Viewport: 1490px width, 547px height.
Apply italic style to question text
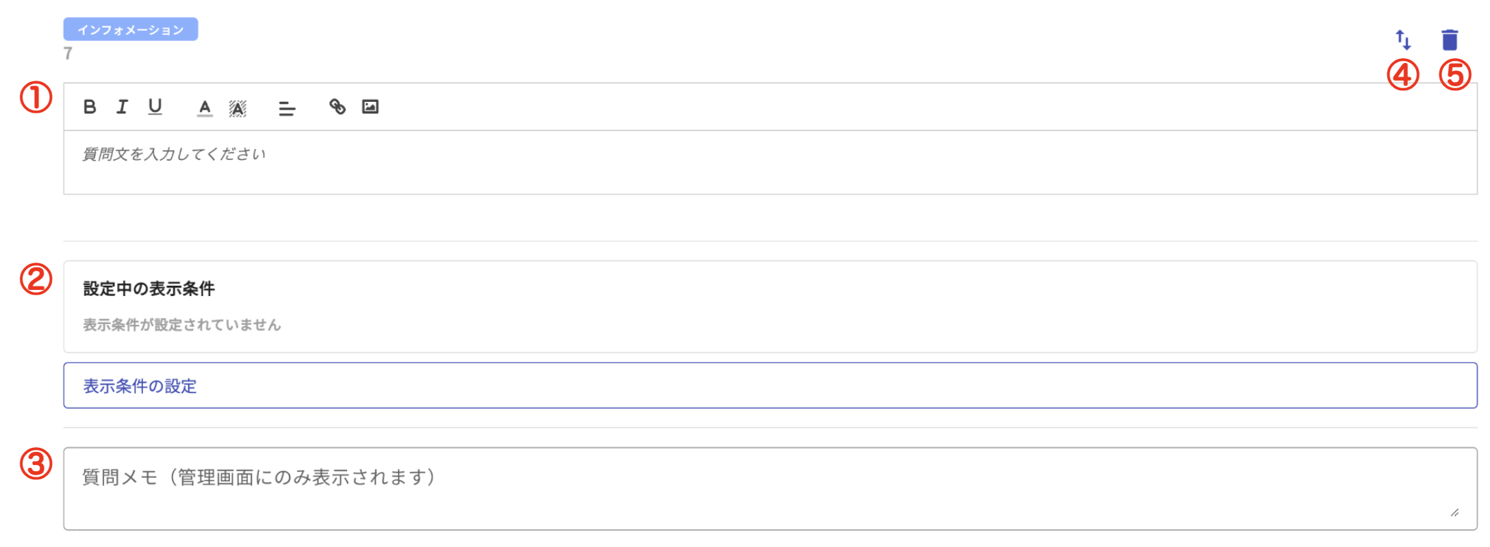122,107
